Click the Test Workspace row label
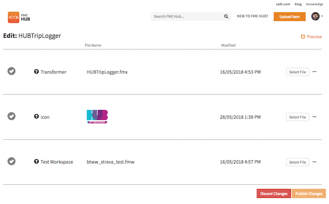Image resolution: width=329 pixels, height=204 pixels. tap(57, 162)
